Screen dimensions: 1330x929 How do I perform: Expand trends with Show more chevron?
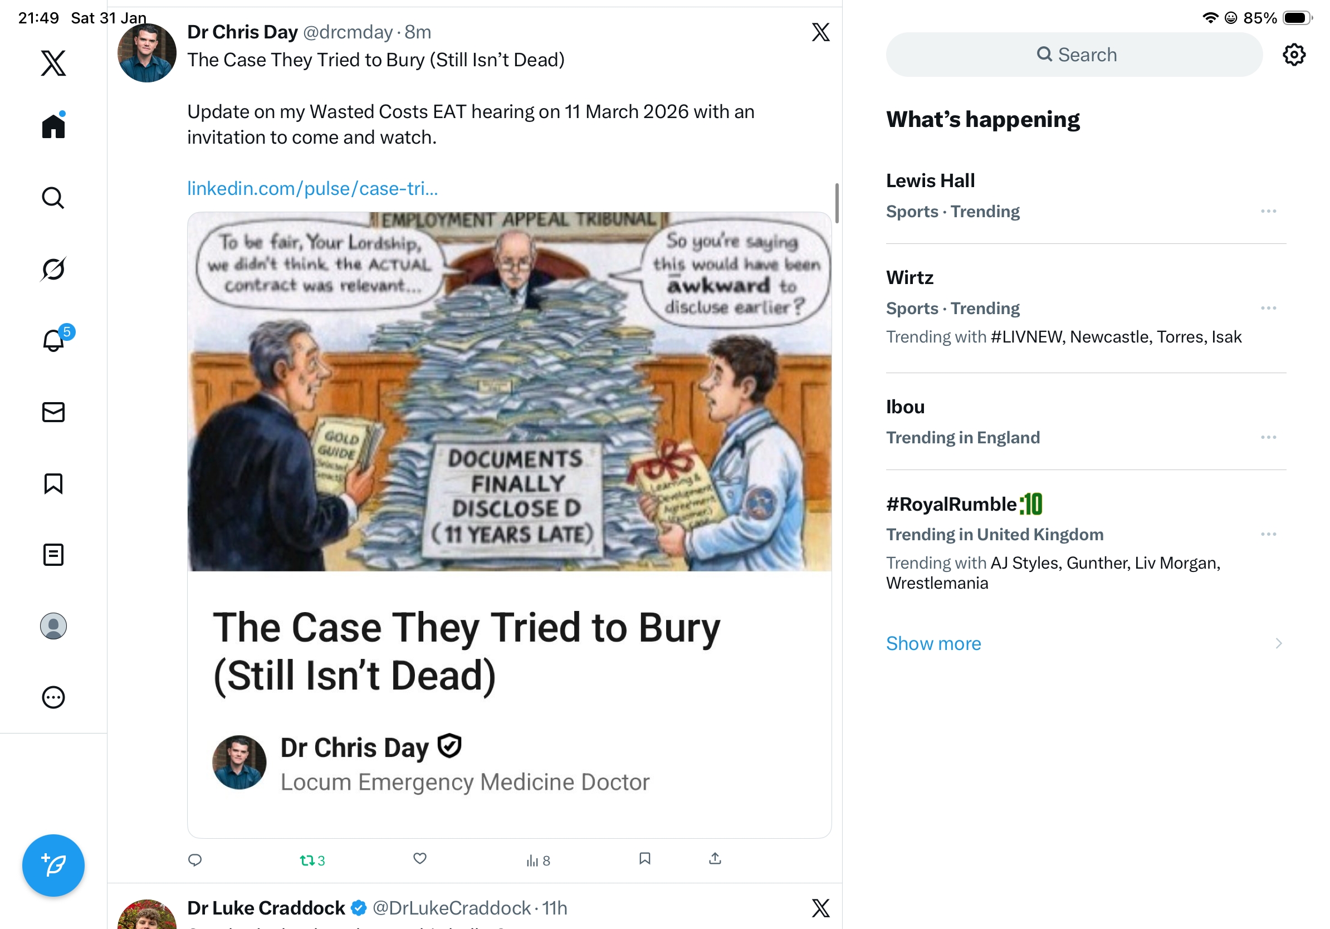pos(1278,643)
